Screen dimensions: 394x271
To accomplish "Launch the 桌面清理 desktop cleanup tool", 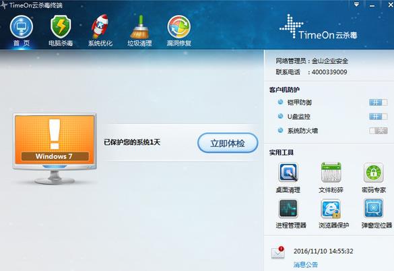I will pyautogui.click(x=288, y=173).
